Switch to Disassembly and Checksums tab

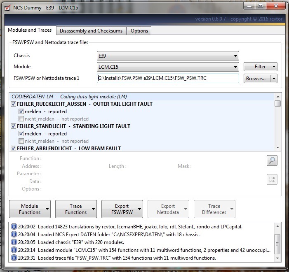click(91, 31)
